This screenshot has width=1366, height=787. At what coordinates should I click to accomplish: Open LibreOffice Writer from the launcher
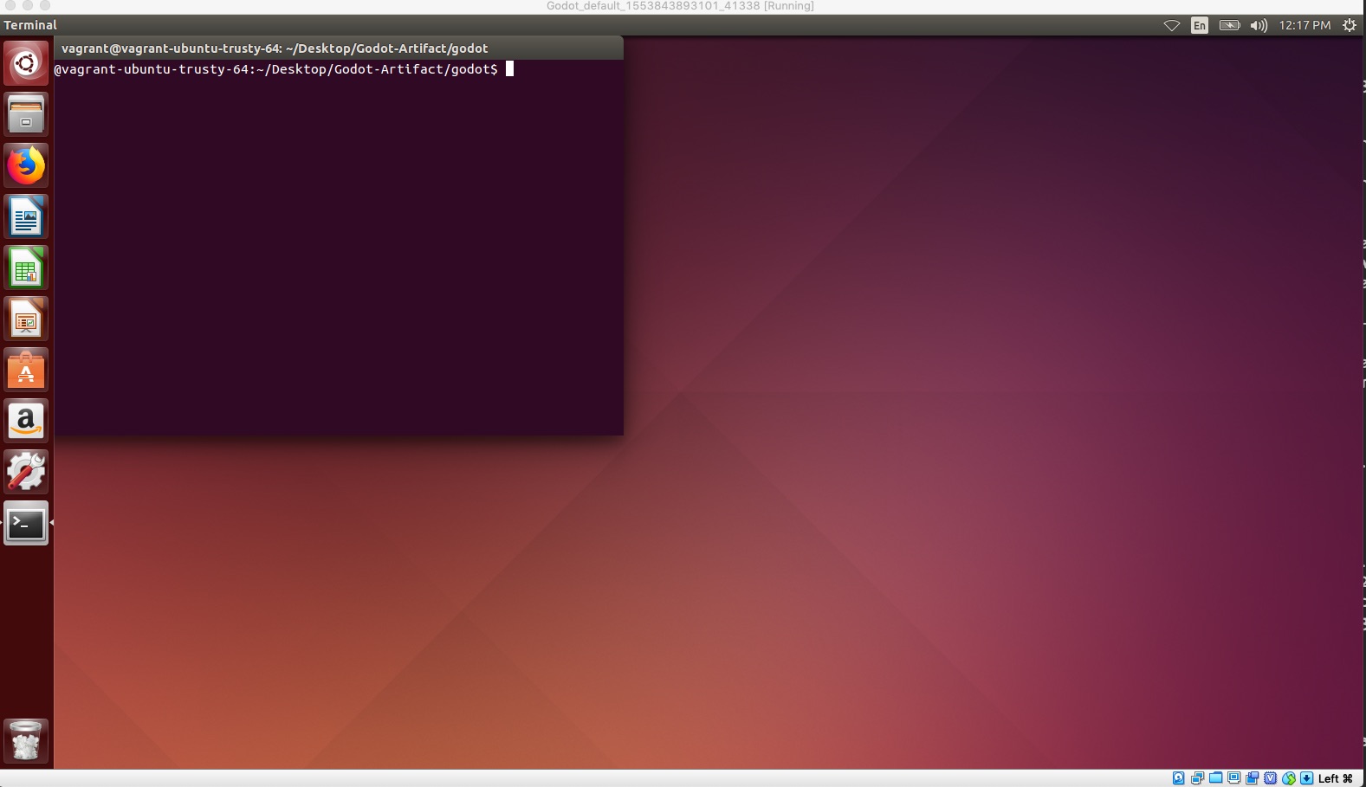(26, 216)
